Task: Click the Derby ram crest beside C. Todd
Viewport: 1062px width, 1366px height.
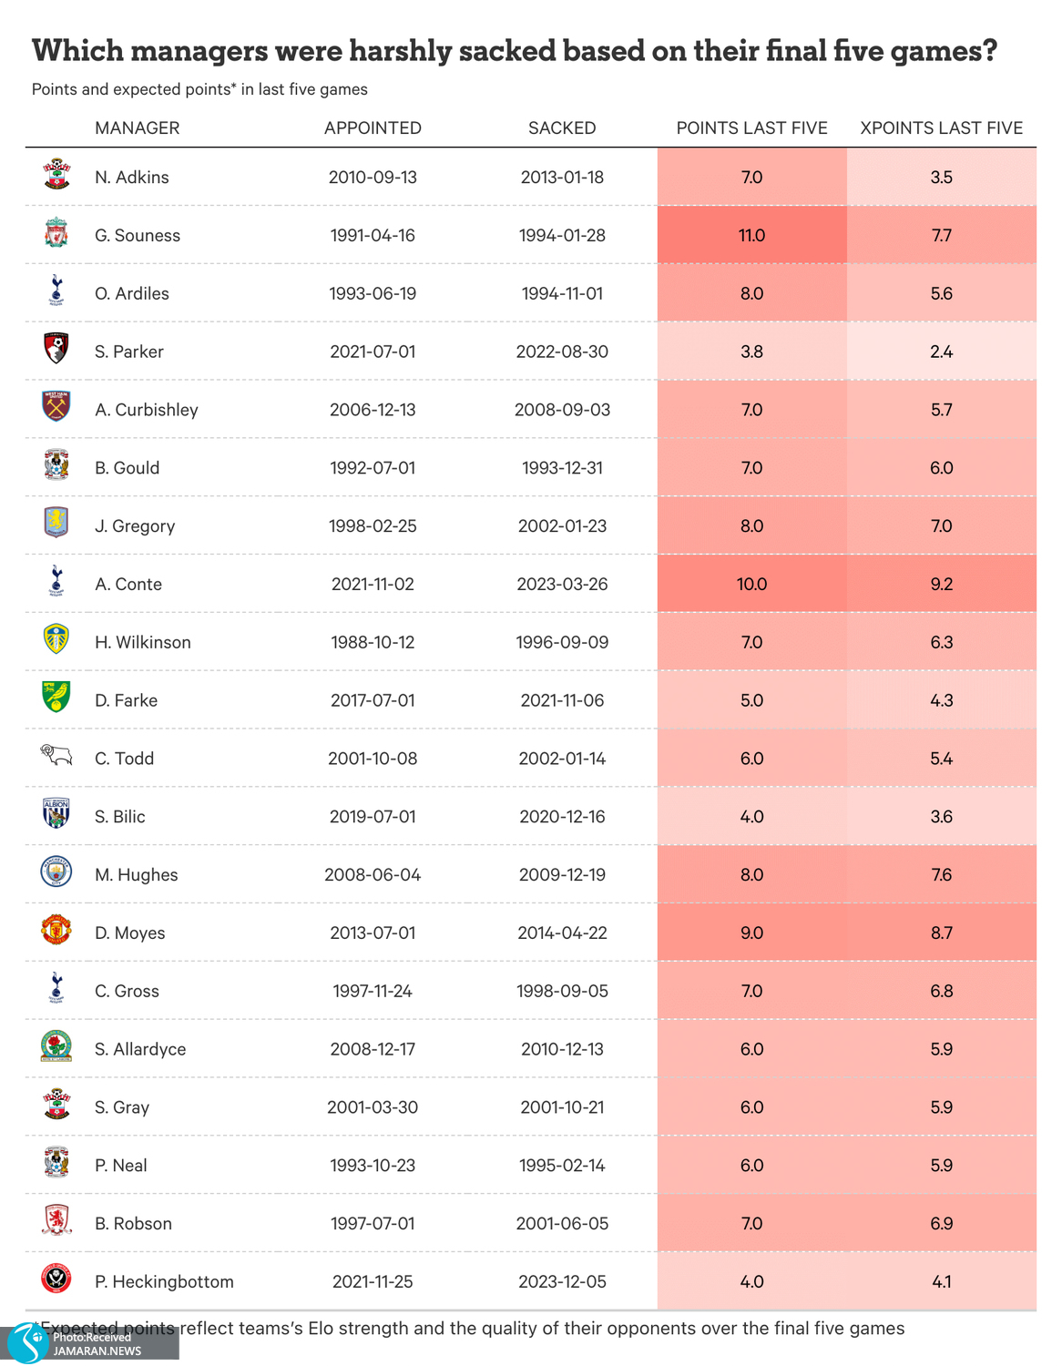Action: (x=56, y=756)
